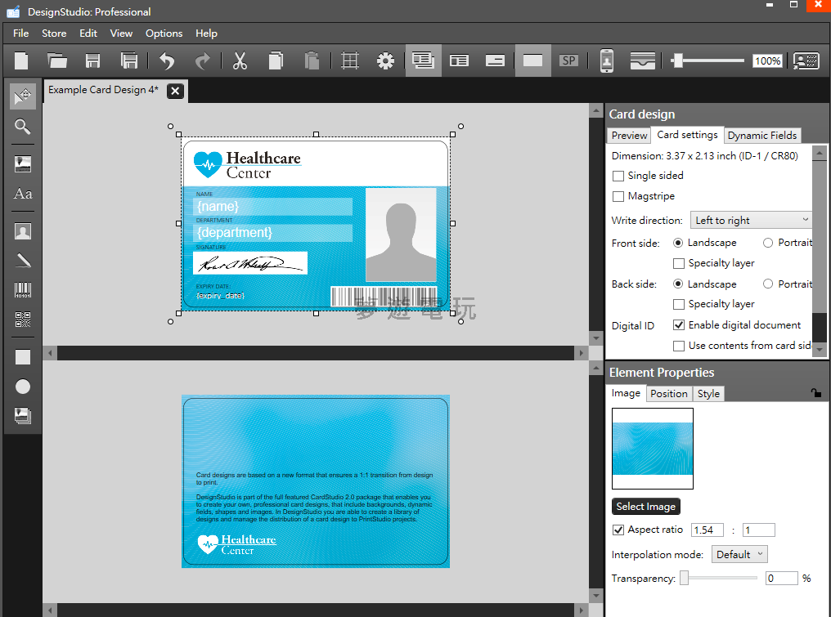Enable the Single sided checkbox
Screen dimensions: 831x617
coord(619,176)
